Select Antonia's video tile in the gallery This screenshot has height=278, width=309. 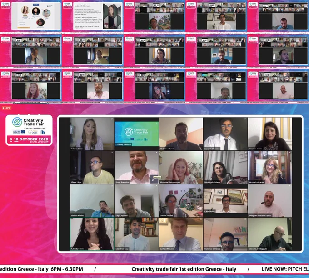coord(92,134)
